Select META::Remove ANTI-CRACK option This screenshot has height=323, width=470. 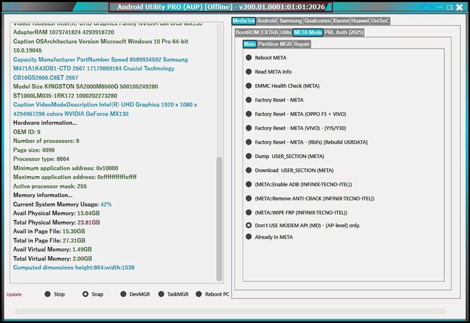click(x=310, y=198)
